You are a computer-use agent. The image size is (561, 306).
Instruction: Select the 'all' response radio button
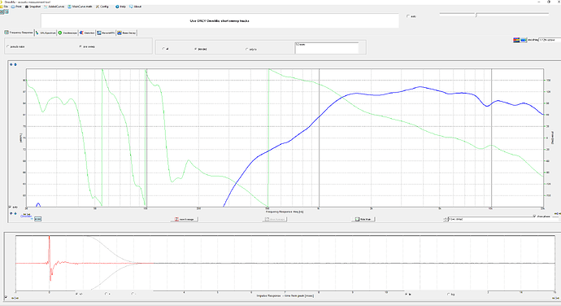pyautogui.click(x=165, y=49)
